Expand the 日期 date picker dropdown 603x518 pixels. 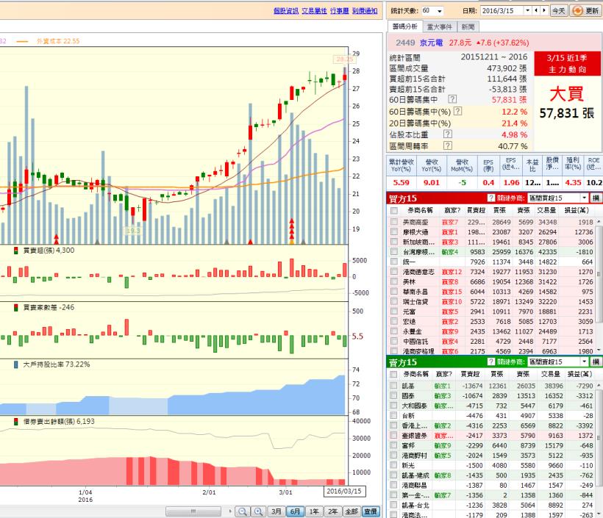527,11
